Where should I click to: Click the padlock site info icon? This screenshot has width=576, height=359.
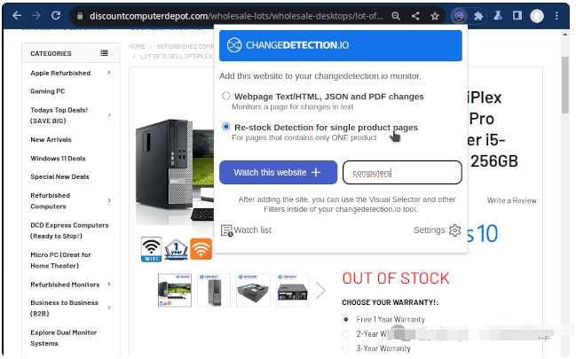click(x=80, y=16)
